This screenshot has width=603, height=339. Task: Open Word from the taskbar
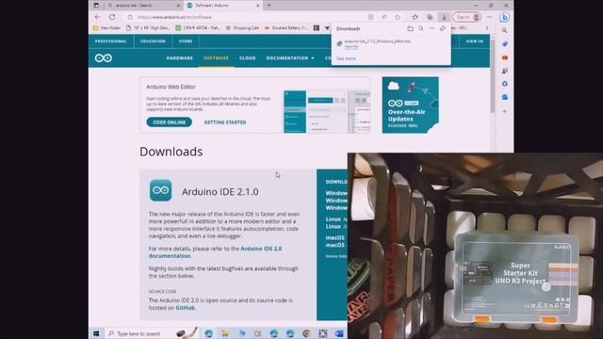(339, 333)
